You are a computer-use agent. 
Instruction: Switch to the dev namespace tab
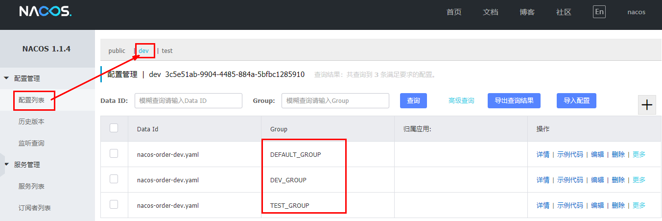[143, 50]
